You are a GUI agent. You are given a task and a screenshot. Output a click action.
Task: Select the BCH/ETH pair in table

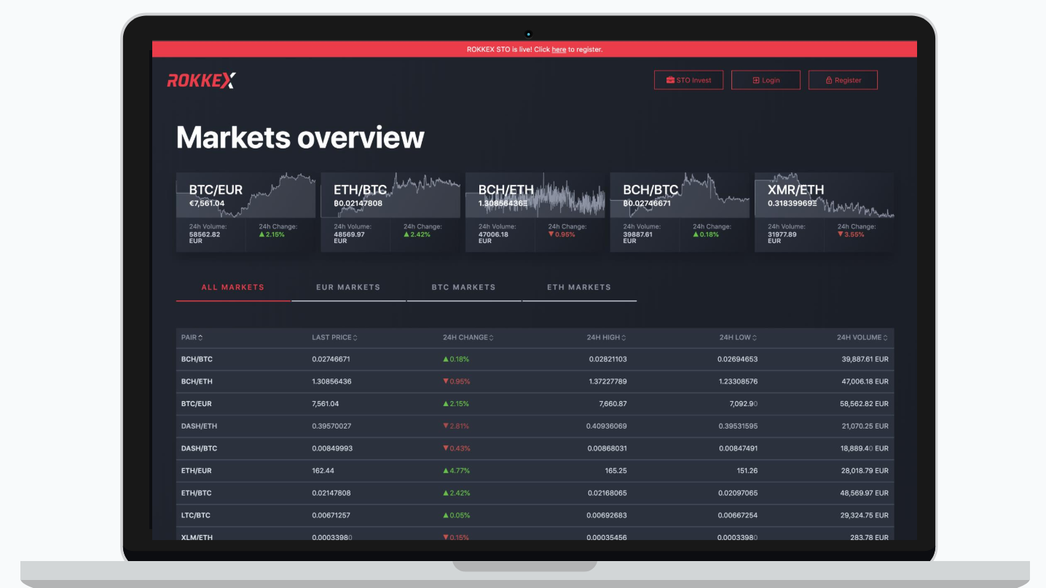(197, 381)
